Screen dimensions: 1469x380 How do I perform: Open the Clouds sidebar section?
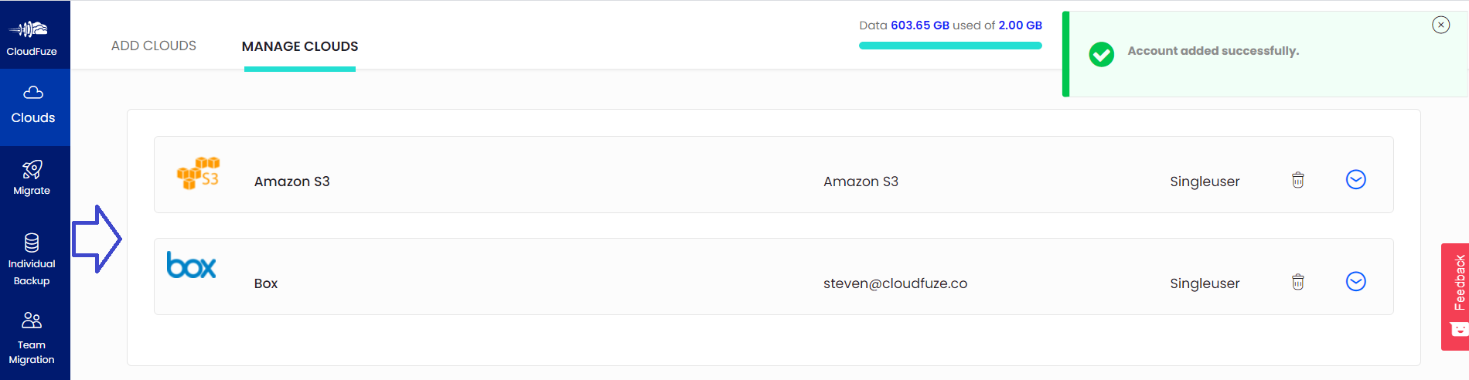(x=34, y=106)
